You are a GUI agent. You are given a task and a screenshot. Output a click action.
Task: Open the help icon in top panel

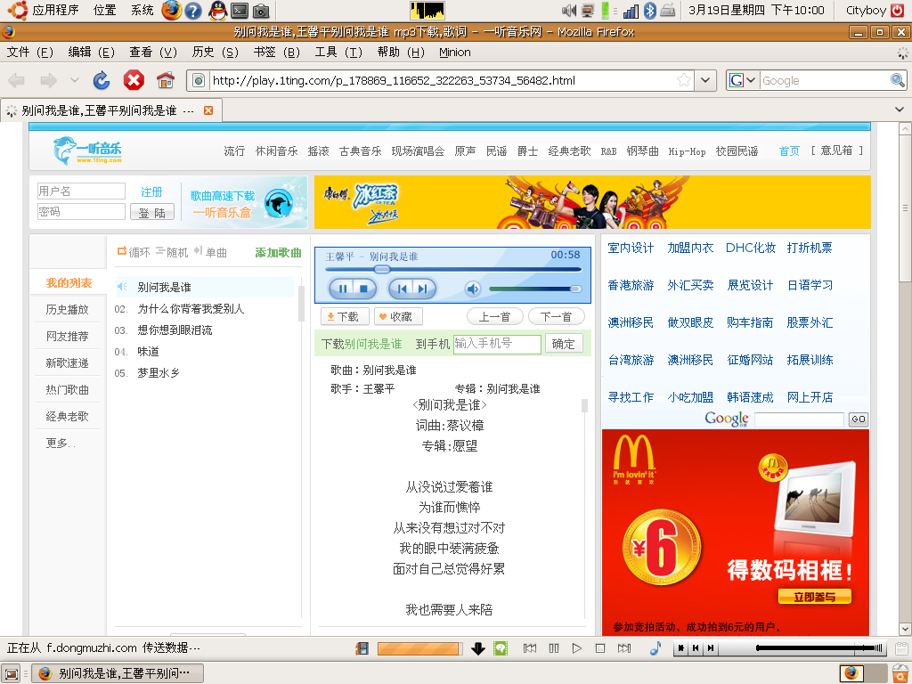coord(193,11)
